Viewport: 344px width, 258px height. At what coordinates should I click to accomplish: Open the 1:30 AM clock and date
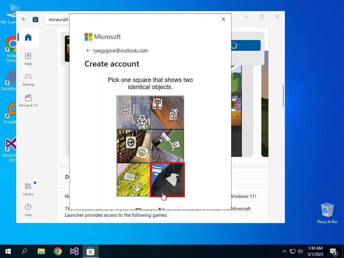click(315, 251)
